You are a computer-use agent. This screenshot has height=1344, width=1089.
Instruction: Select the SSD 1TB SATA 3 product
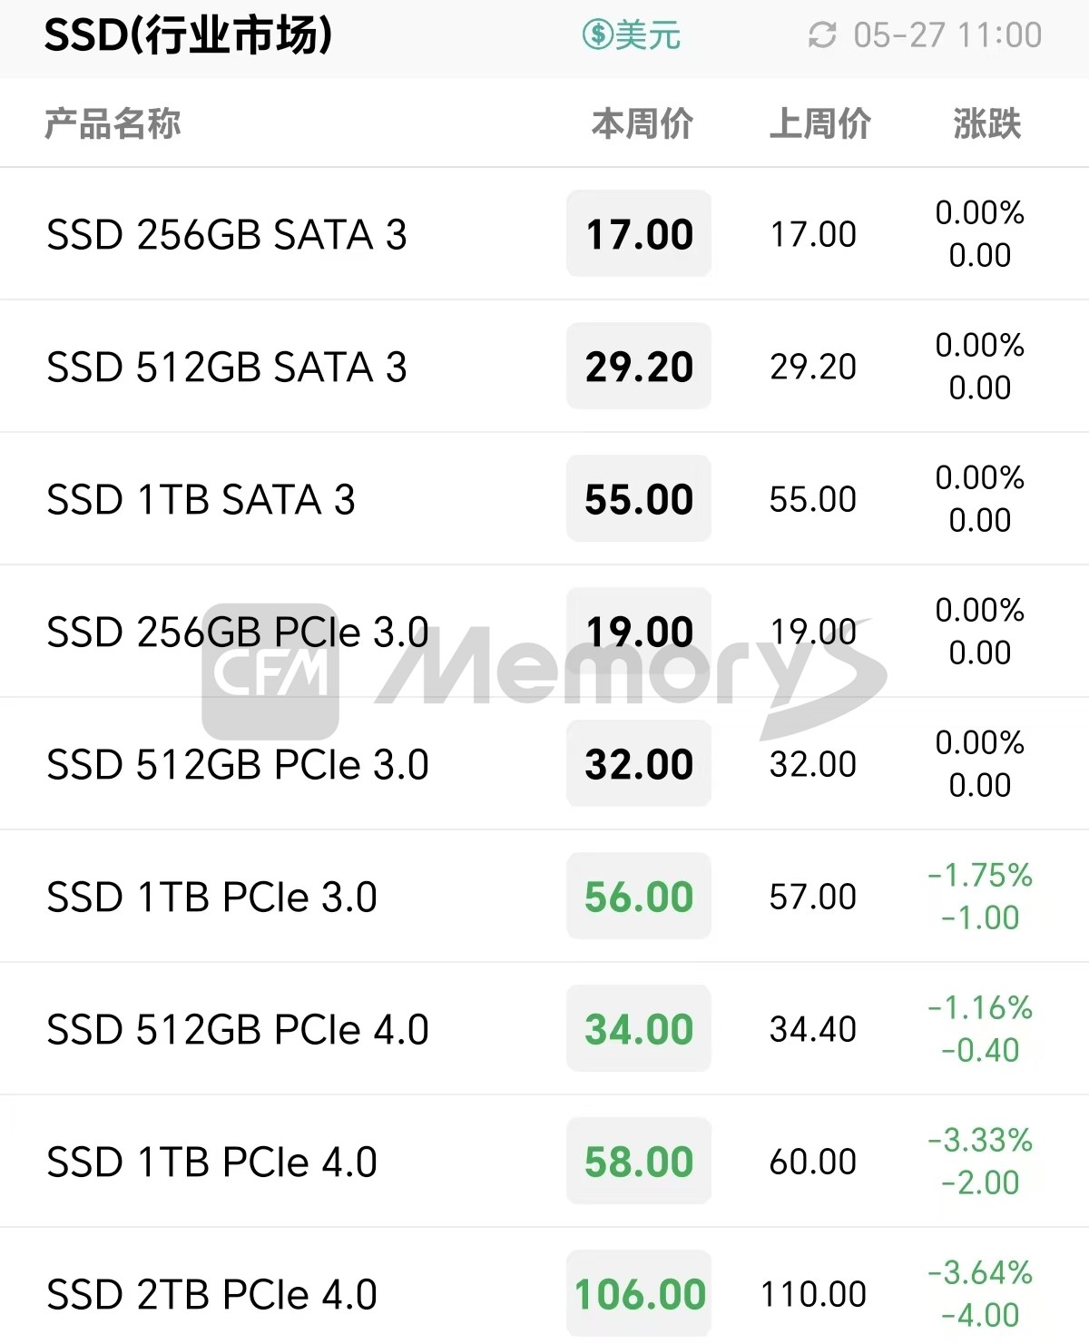point(201,499)
